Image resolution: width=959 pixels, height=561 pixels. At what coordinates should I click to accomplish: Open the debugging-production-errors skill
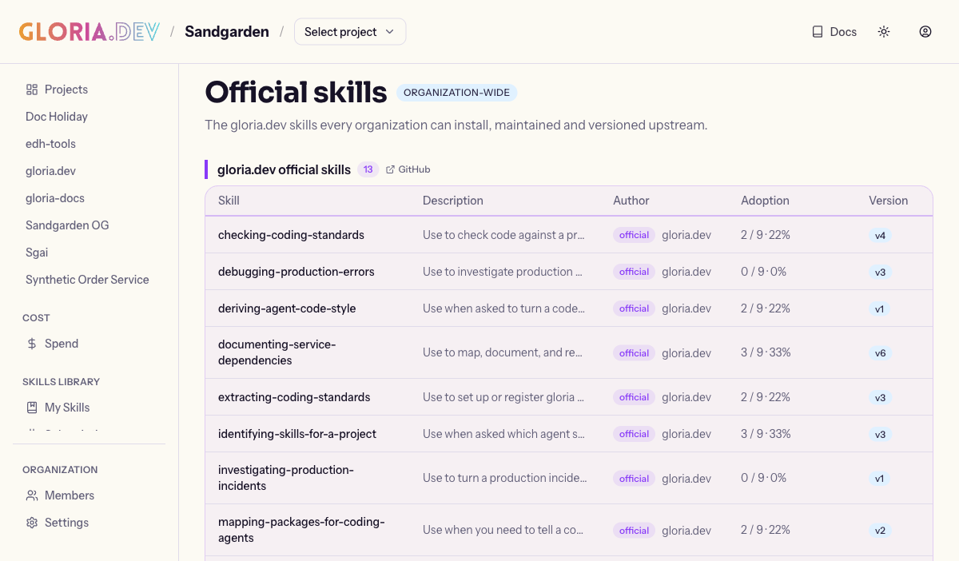pyautogui.click(x=296, y=272)
